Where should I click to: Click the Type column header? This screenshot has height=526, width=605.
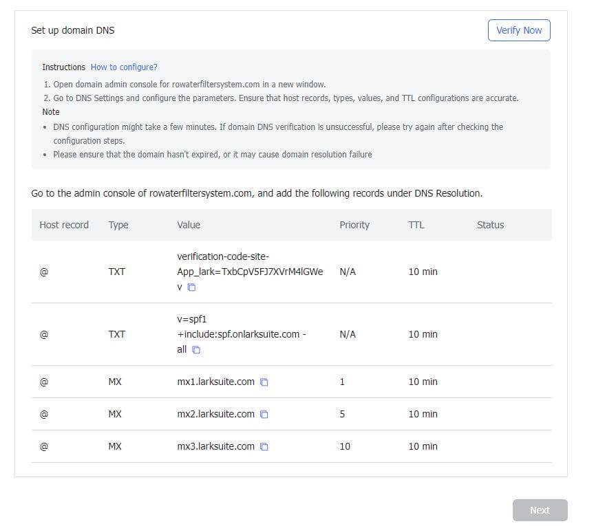point(118,225)
